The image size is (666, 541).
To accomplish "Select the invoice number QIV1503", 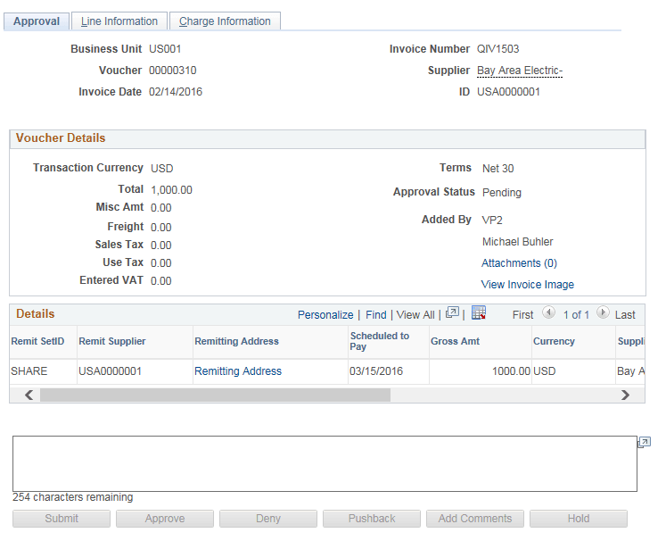I will coord(497,49).
